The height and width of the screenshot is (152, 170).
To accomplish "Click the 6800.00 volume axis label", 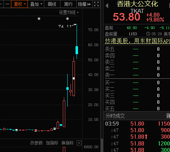I will [x=91, y=147].
